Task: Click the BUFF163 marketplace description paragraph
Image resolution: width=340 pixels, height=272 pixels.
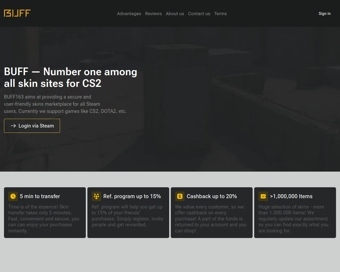Action: 65,104
